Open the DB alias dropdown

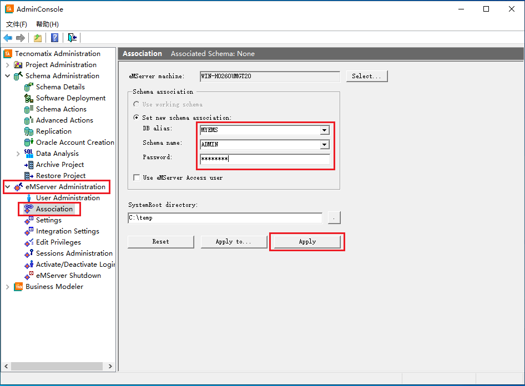324,131
